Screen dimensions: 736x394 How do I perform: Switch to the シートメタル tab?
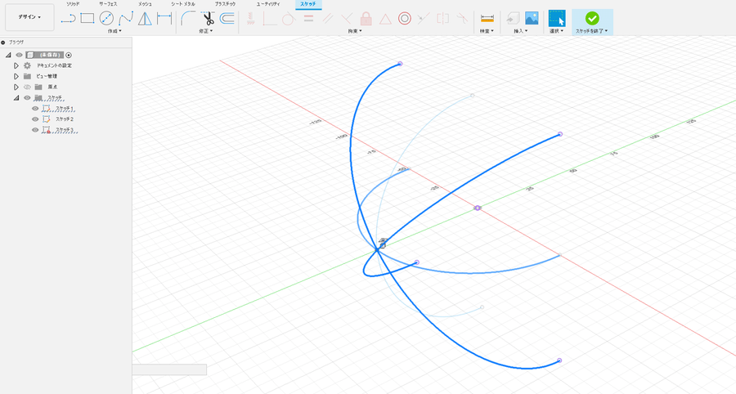click(183, 4)
